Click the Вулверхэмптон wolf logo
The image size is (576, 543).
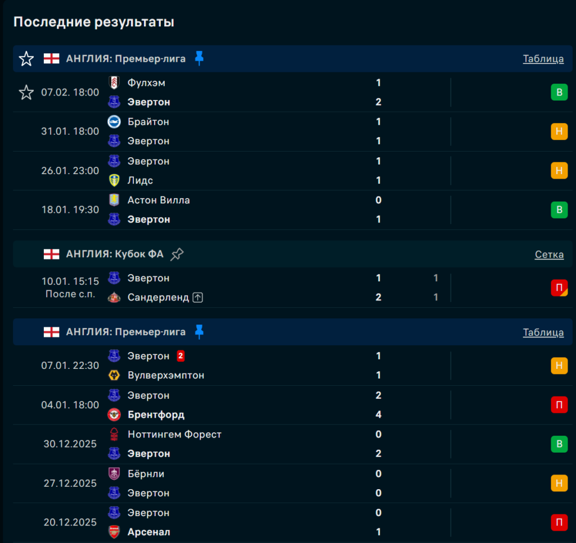pyautogui.click(x=114, y=375)
